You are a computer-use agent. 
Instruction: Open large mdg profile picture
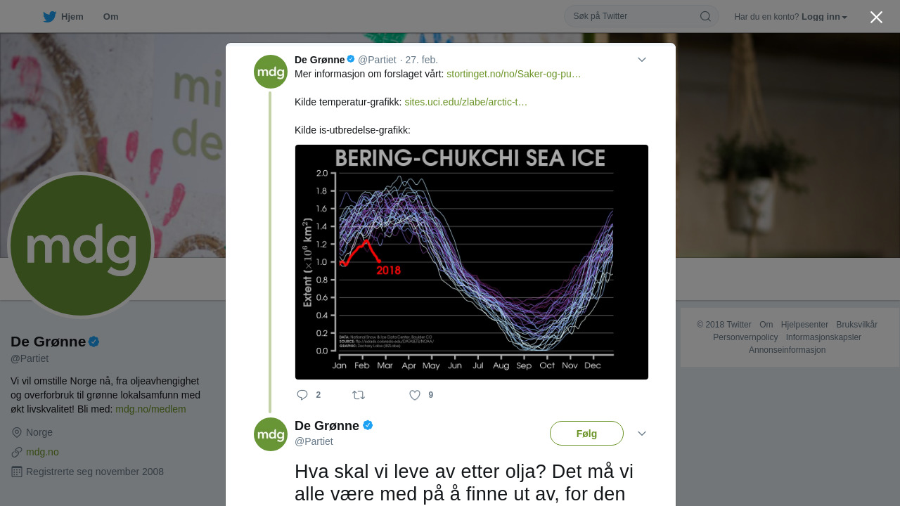[x=81, y=245]
